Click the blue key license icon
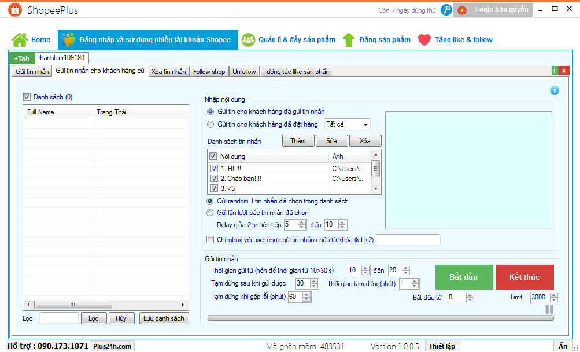Screen dimensions: 580x352 pyautogui.click(x=446, y=10)
